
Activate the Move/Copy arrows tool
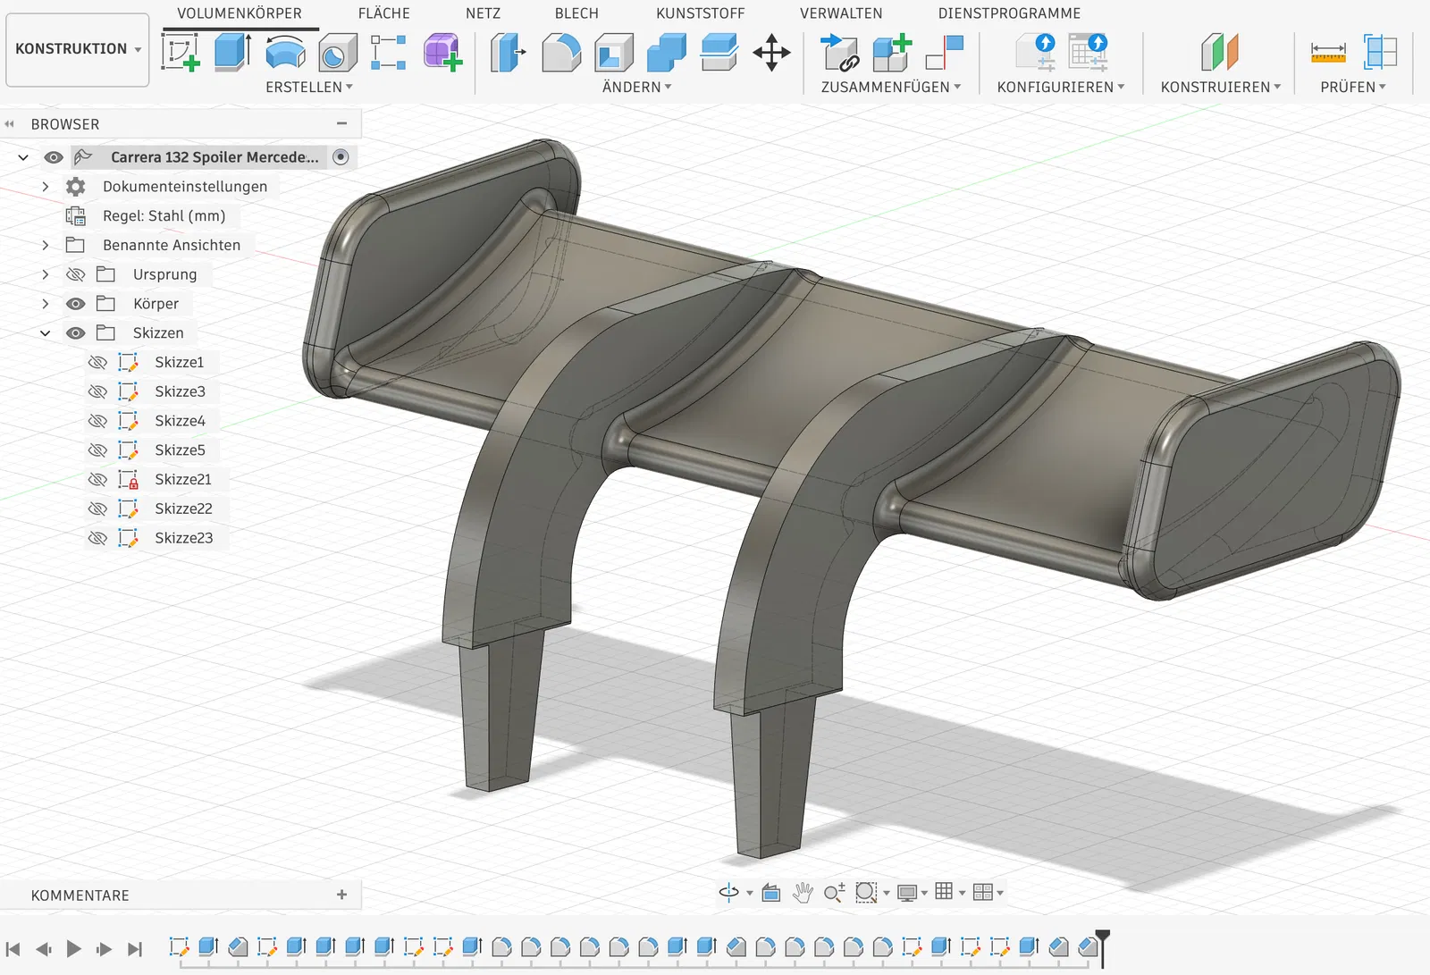(x=771, y=52)
